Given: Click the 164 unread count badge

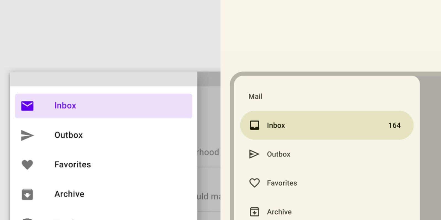Looking at the screenshot, I should coord(394,125).
